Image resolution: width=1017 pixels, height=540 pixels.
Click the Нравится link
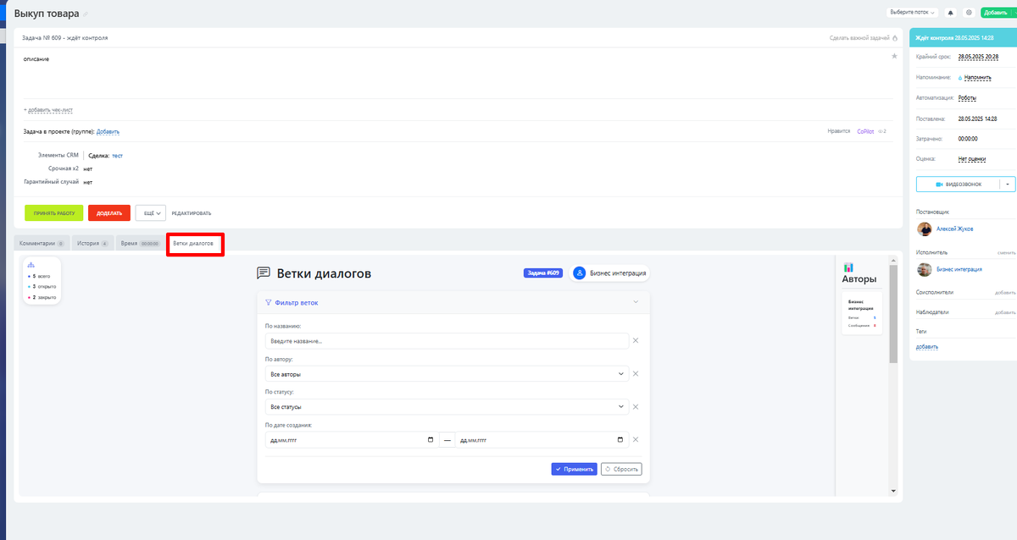pyautogui.click(x=839, y=131)
